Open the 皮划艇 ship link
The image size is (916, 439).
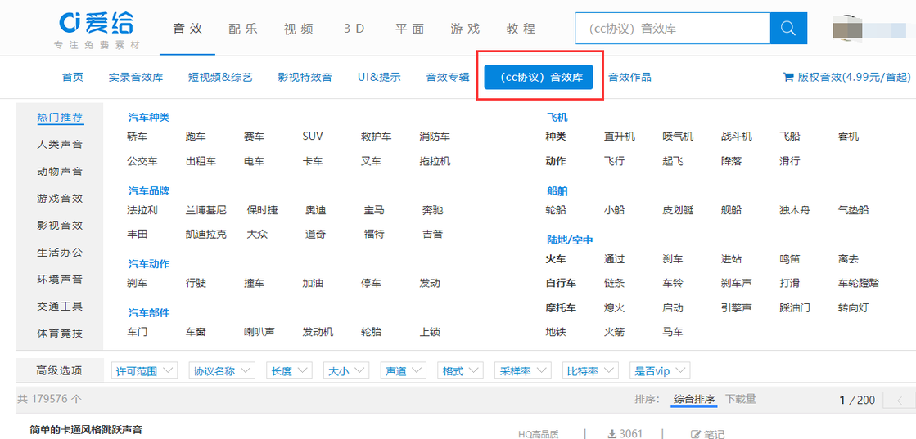click(678, 210)
